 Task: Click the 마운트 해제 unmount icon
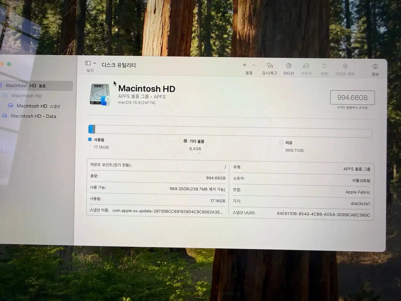coord(345,66)
